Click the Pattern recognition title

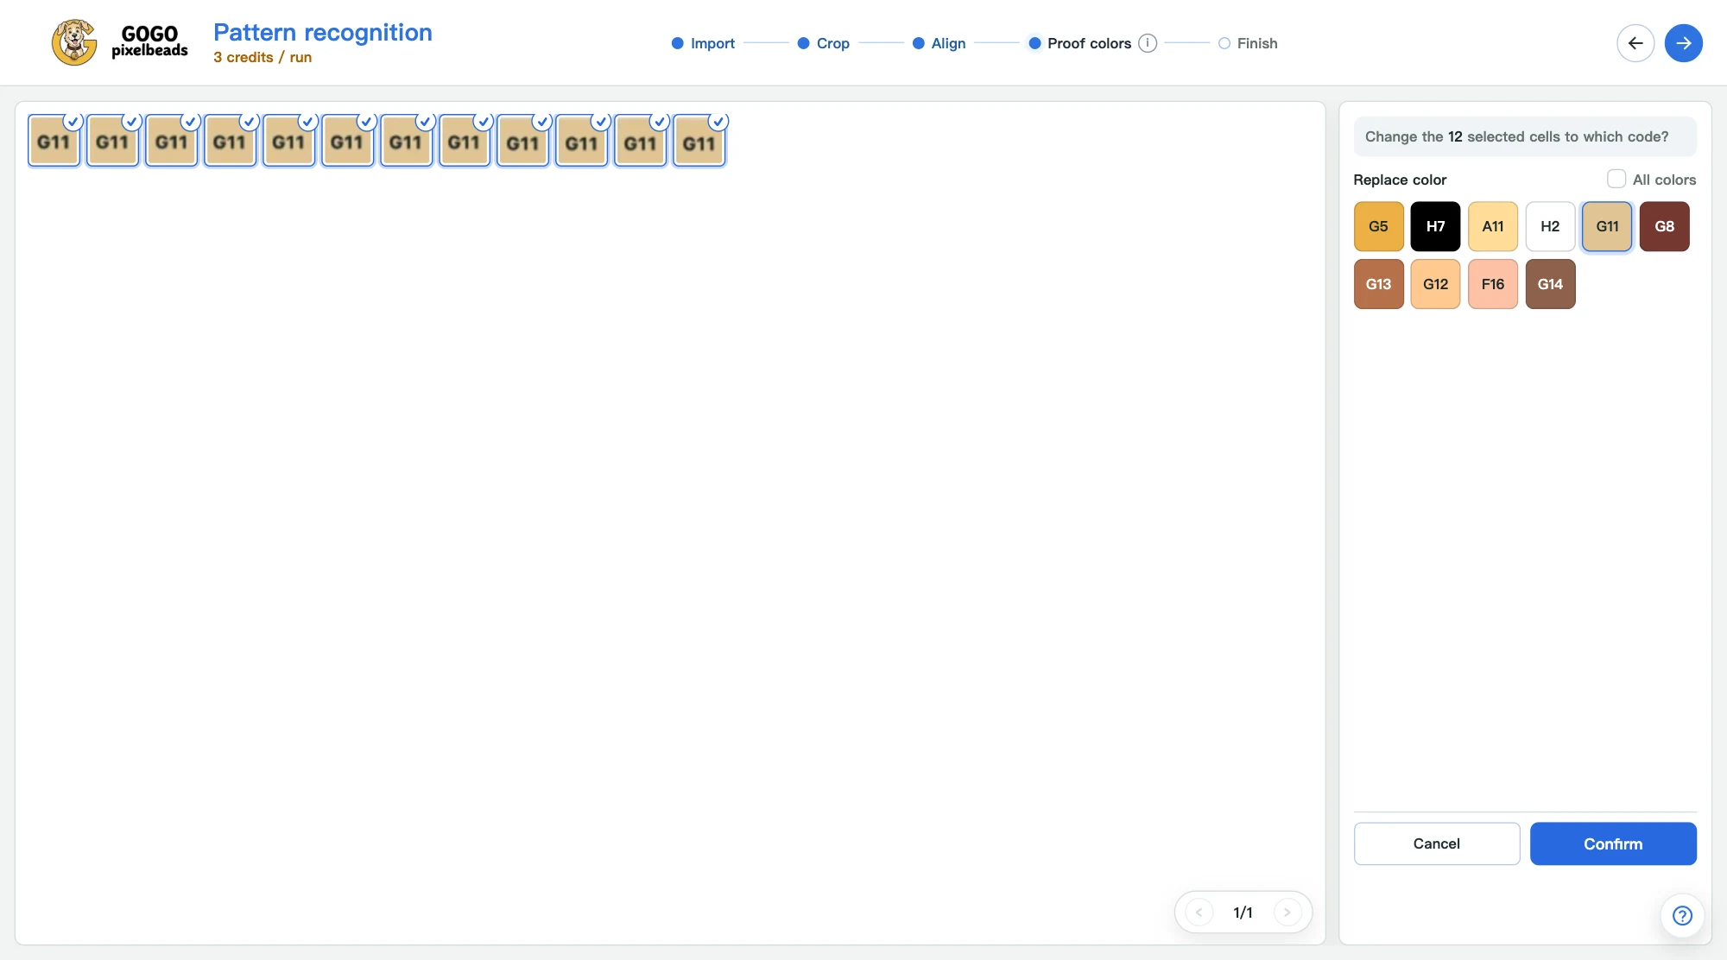pyautogui.click(x=323, y=32)
